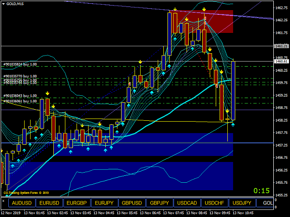Switch chart to GBPJPY symbol
This screenshot has height=217, width=290.
160,203
